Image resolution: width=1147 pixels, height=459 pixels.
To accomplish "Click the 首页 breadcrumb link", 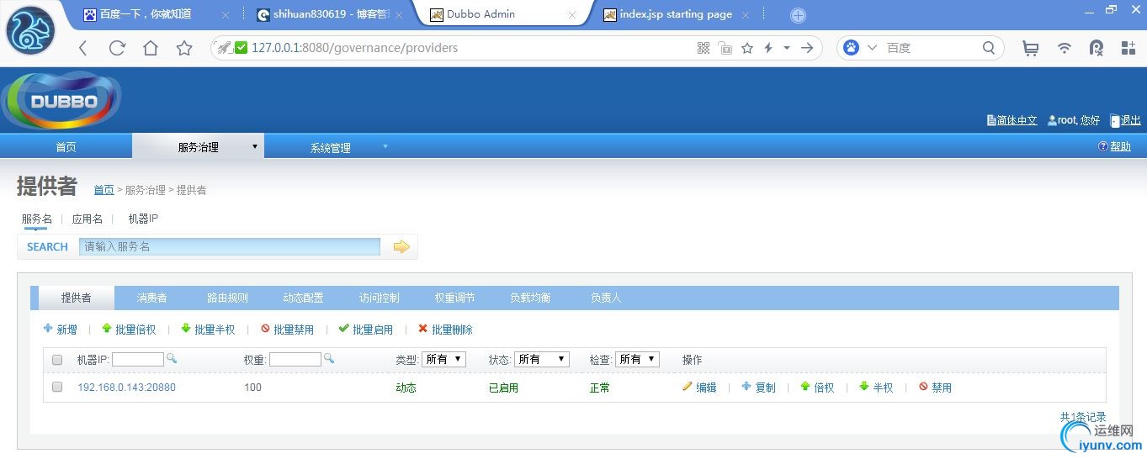I will point(104,190).
